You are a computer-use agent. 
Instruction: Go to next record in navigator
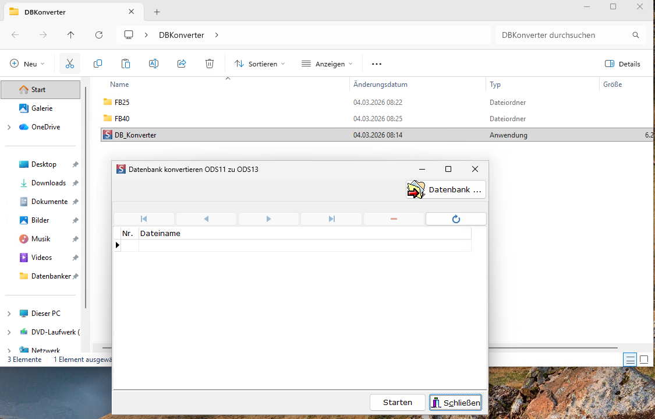click(x=268, y=219)
